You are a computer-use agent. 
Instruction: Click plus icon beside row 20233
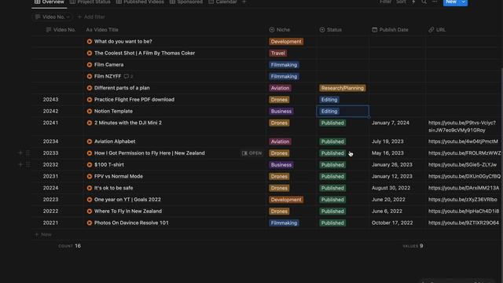point(20,153)
